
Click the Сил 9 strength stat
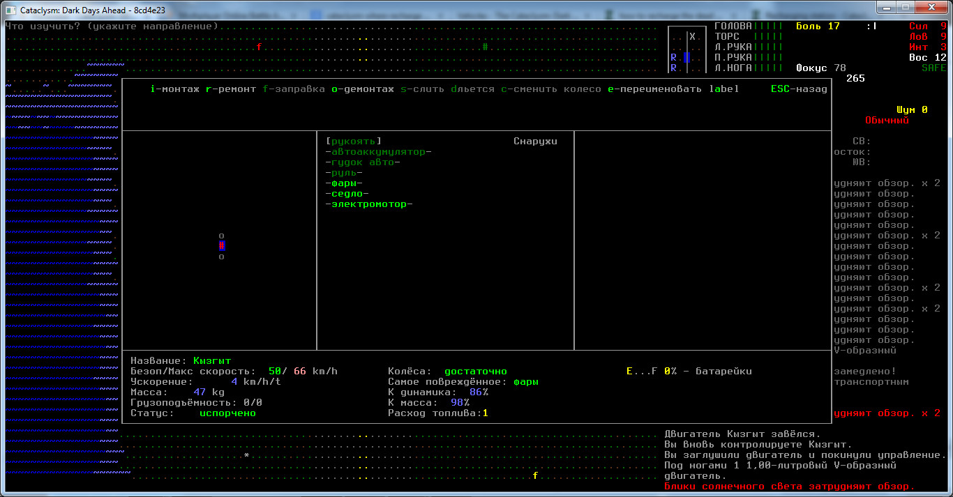928,26
